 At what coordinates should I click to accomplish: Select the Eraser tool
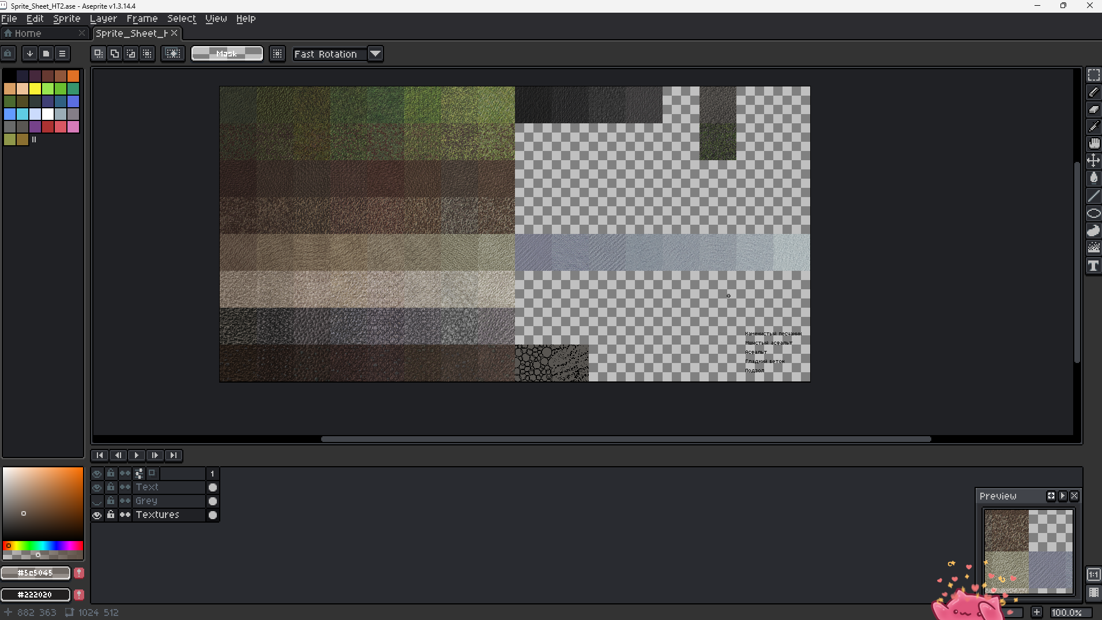click(x=1094, y=109)
